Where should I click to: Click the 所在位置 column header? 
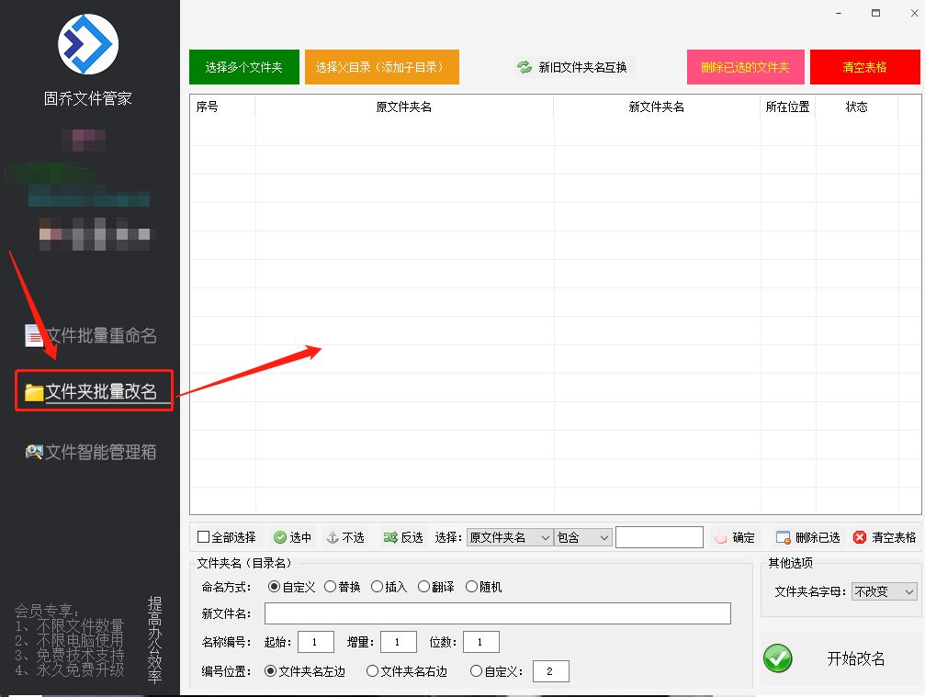pyautogui.click(x=787, y=107)
